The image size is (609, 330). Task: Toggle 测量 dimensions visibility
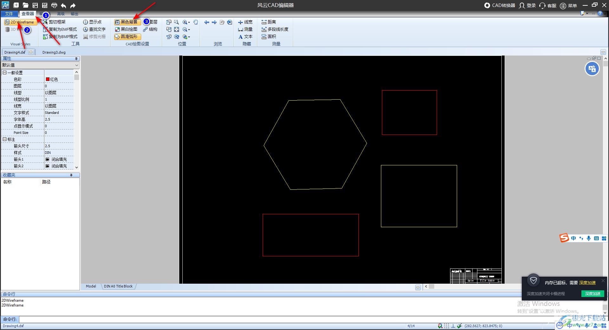click(x=245, y=29)
